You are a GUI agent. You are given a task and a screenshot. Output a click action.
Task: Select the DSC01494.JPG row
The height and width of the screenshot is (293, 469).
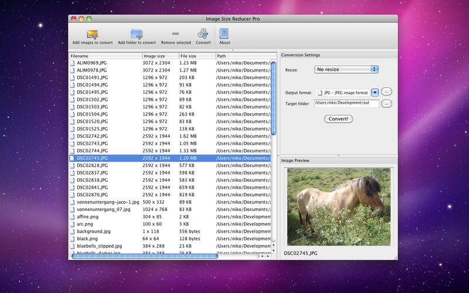click(170, 85)
